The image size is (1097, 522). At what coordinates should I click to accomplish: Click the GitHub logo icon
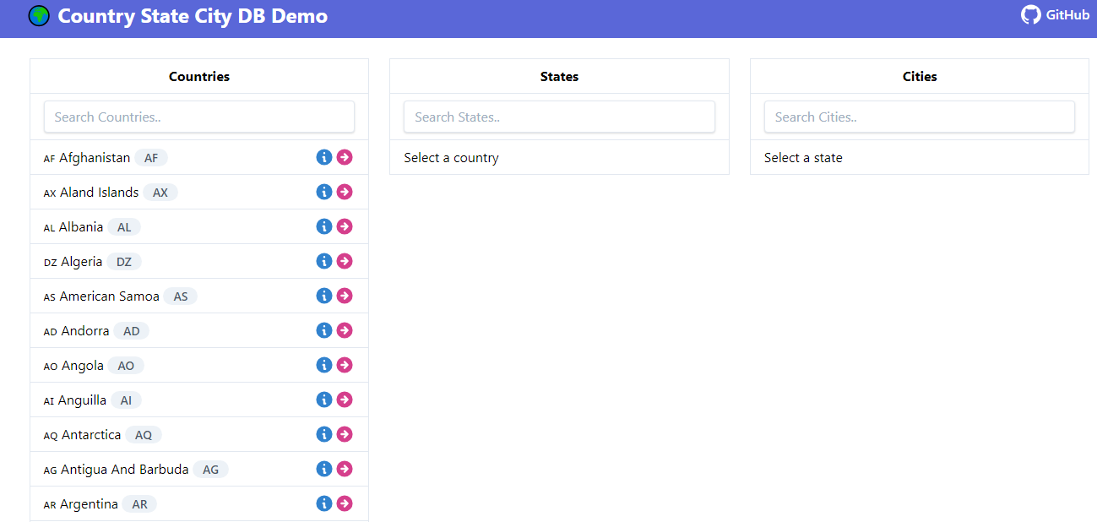1031,14
